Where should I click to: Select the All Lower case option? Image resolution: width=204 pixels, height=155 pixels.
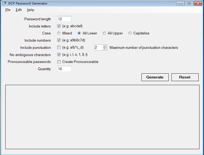click(x=79, y=33)
